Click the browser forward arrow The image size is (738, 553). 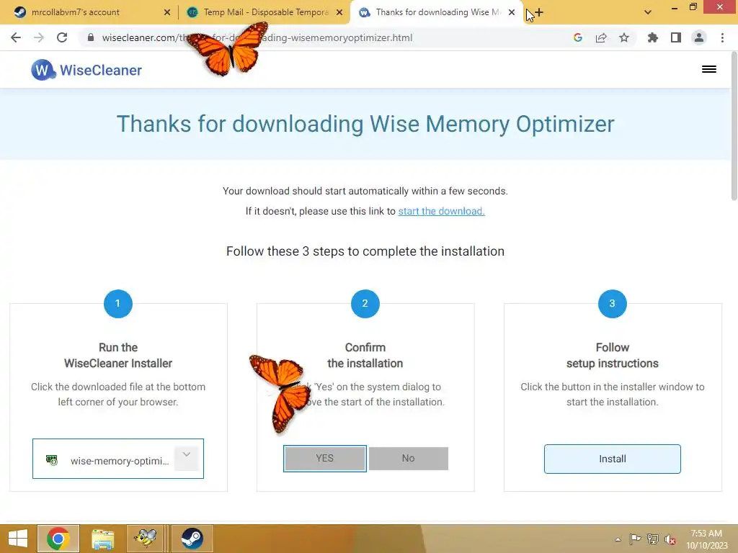(x=39, y=37)
